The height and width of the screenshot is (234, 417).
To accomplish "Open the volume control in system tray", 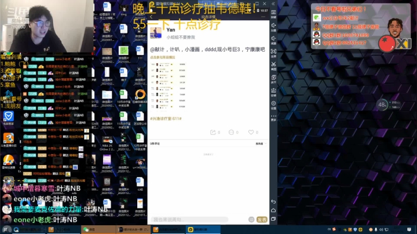I will (381, 229).
